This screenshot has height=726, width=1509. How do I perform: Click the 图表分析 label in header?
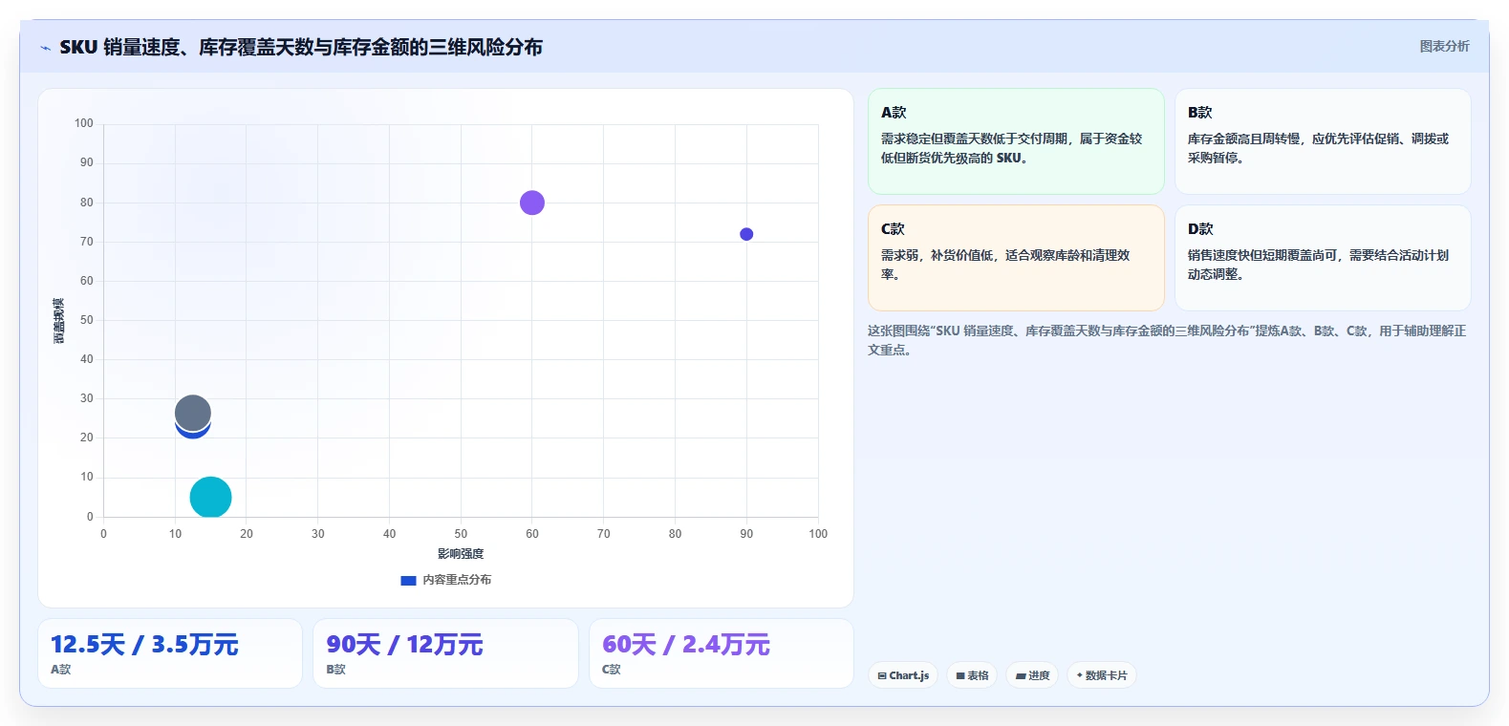1444,46
